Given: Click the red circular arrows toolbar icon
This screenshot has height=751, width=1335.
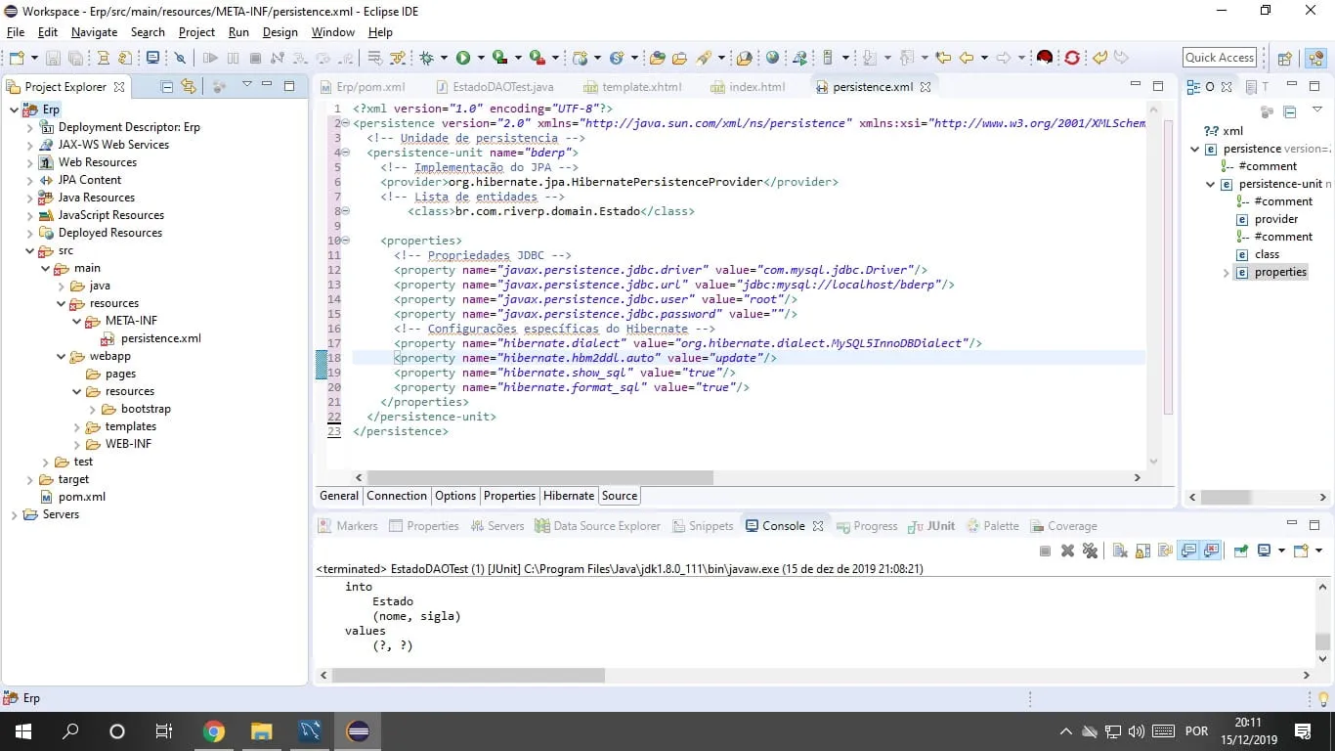Looking at the screenshot, I should click(x=1071, y=59).
